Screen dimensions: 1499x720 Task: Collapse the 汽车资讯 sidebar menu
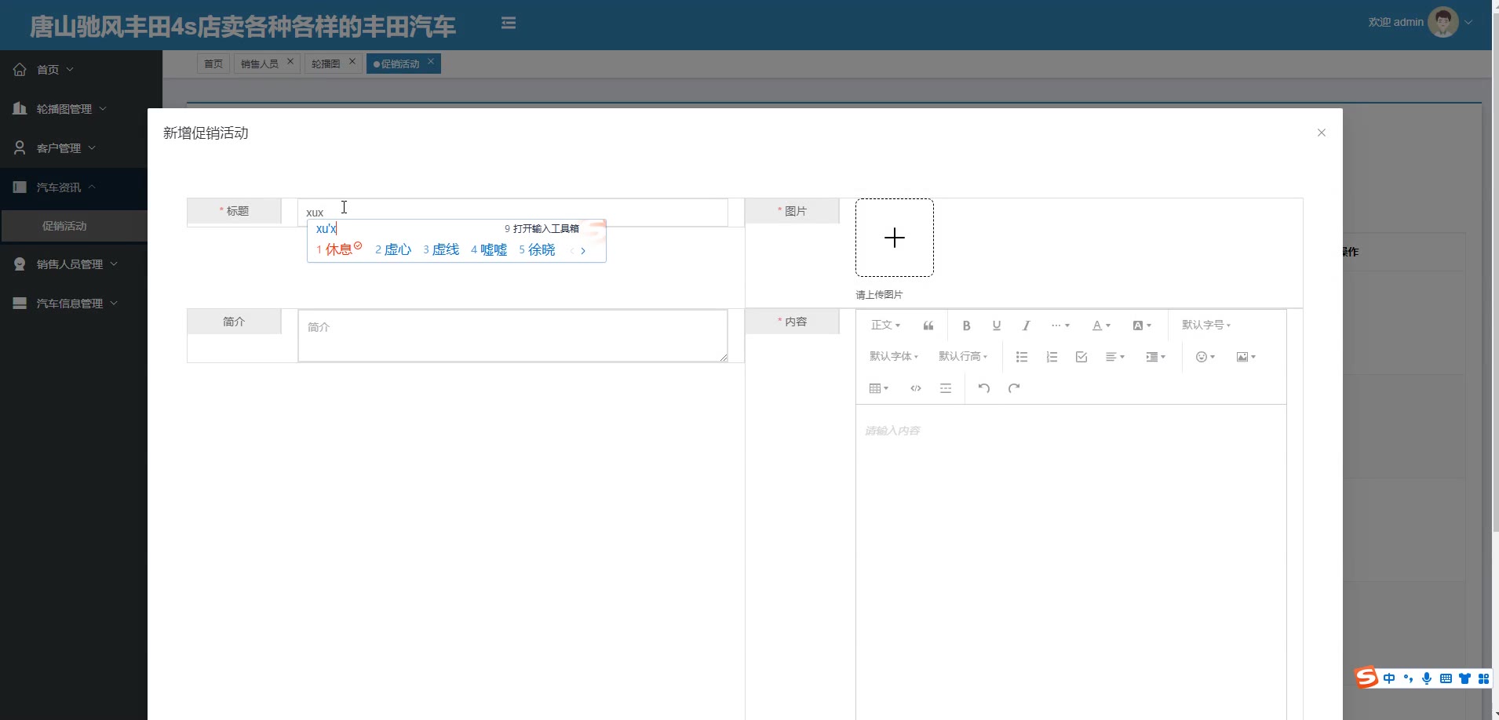[x=74, y=187]
